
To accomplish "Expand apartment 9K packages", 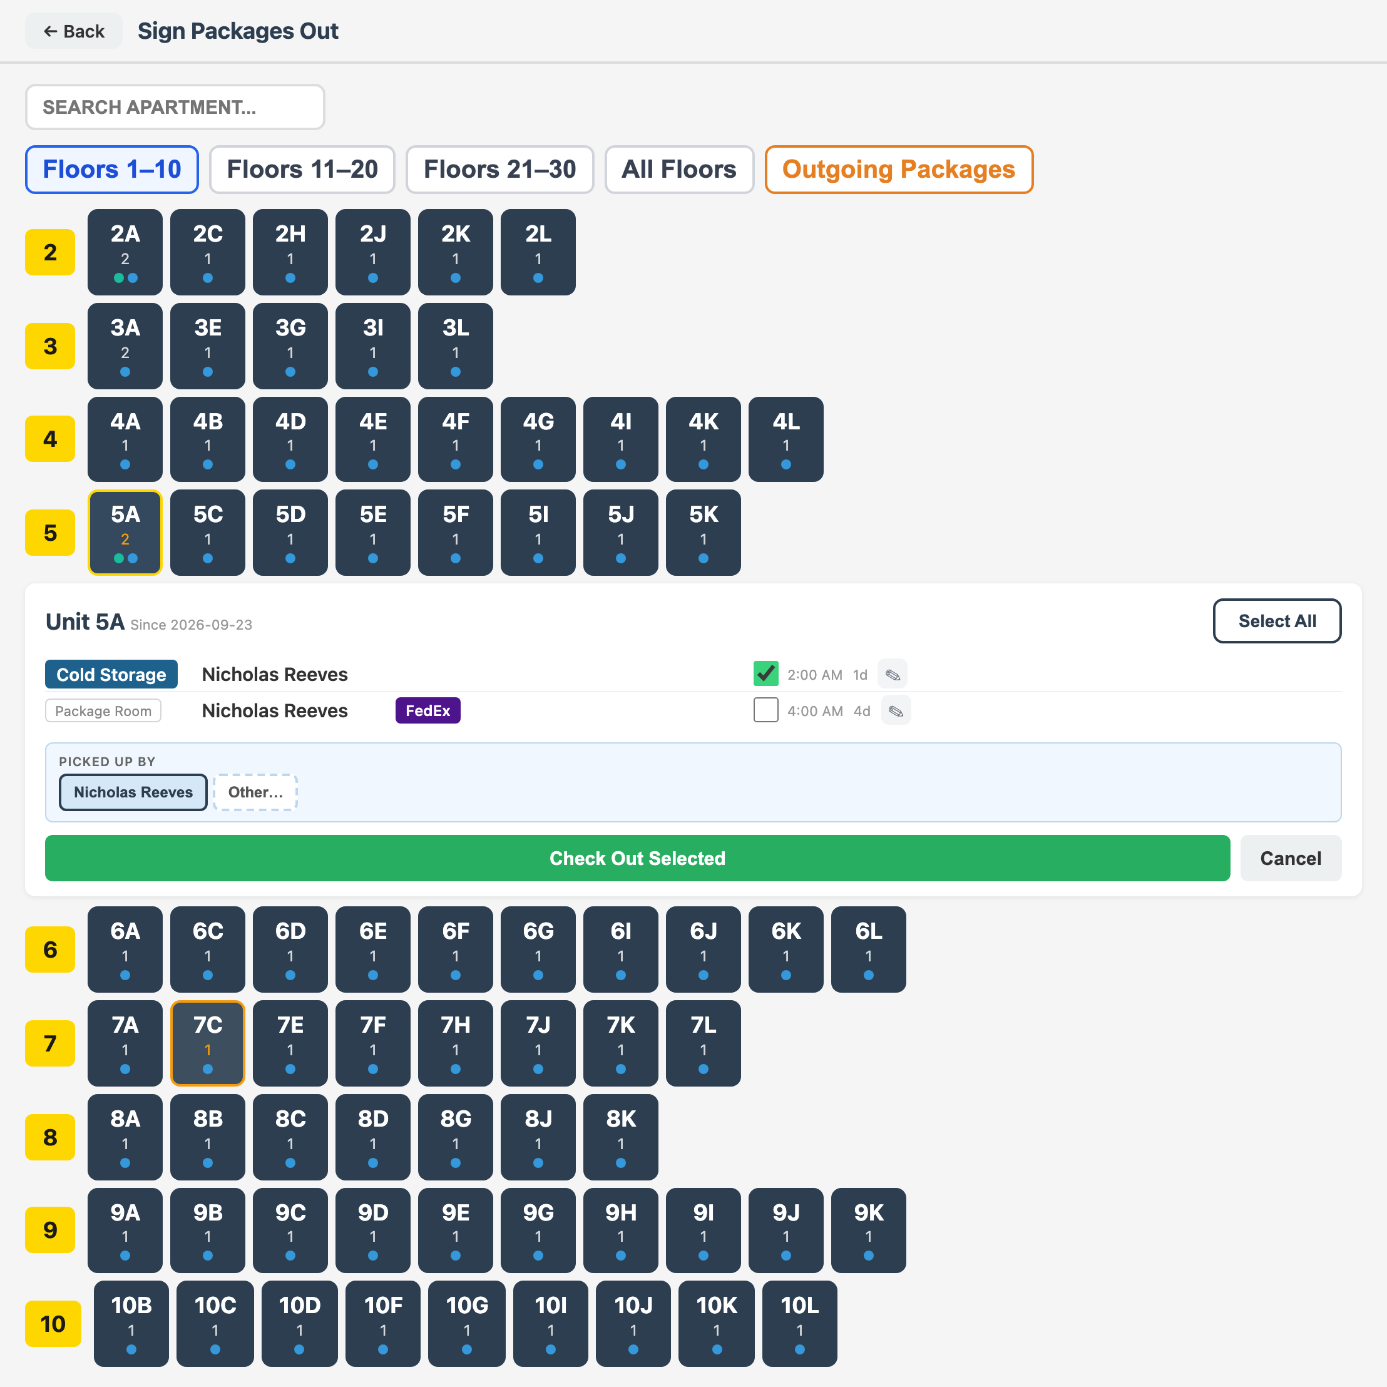I will click(x=869, y=1231).
